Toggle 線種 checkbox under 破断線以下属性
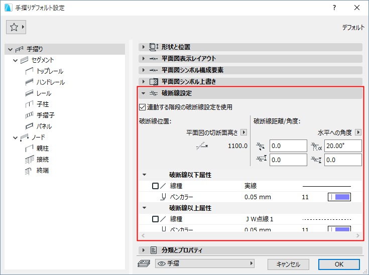This screenshot has height=275, width=369. click(155, 186)
